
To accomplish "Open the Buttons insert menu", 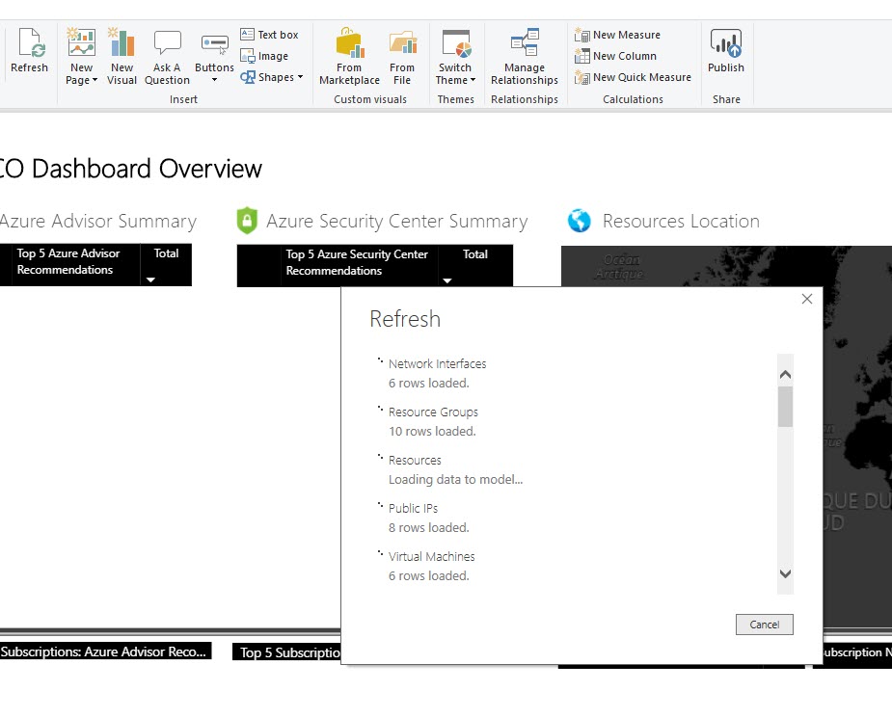I will click(x=214, y=57).
